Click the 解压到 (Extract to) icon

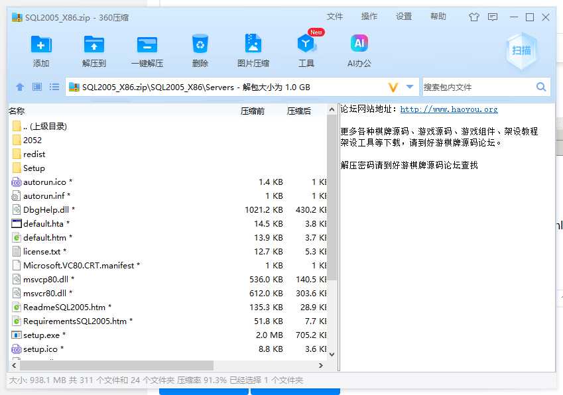[94, 44]
